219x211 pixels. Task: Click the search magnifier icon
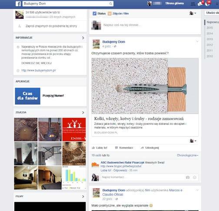coord(111,3)
